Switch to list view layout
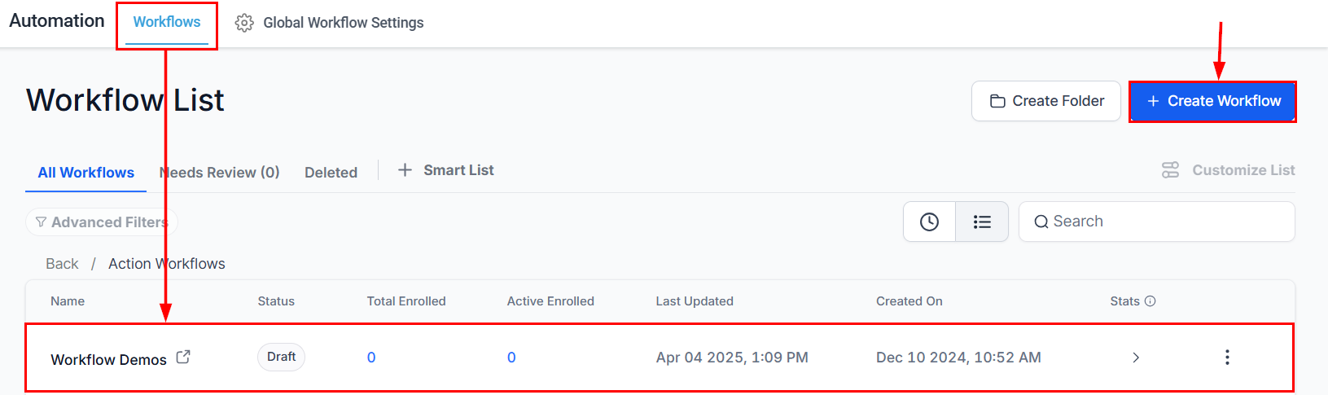The width and height of the screenshot is (1328, 395). [x=982, y=222]
